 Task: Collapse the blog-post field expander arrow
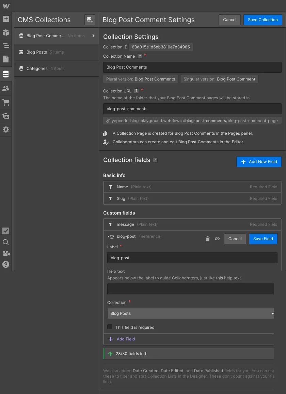click(x=109, y=236)
